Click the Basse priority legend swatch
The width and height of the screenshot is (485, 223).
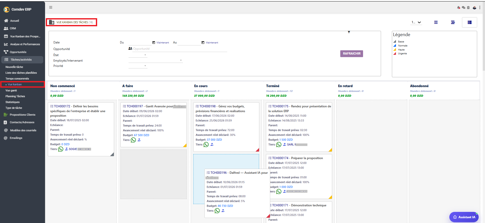click(395, 41)
